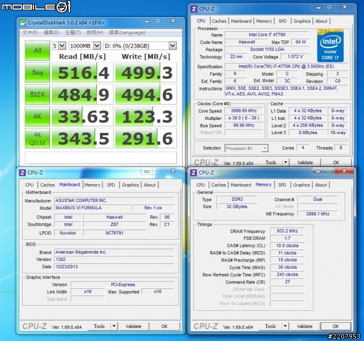Click the empty comment field in CrystalDiskMark
Screen dimensions: 364x341
pos(101,158)
